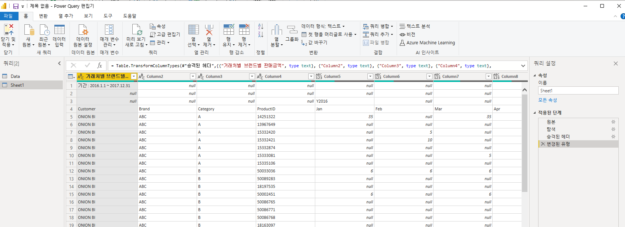
Task: Collapse the ribbon with the chevron
Action: (x=615, y=16)
